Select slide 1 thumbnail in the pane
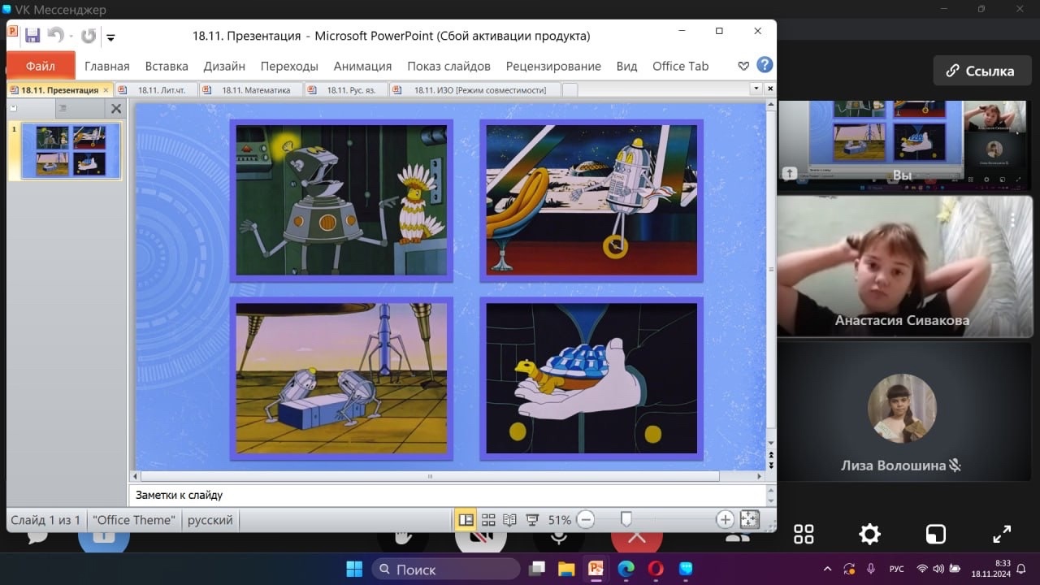 [71, 150]
